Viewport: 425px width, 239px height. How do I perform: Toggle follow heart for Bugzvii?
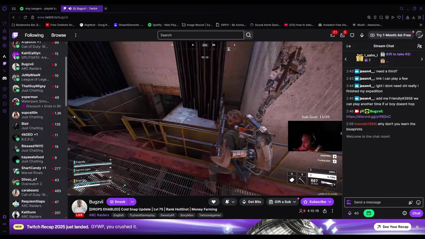pyautogui.click(x=213, y=202)
